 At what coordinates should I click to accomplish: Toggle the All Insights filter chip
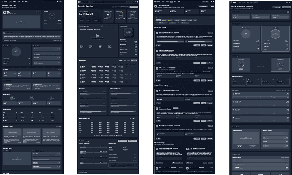click(x=158, y=20)
